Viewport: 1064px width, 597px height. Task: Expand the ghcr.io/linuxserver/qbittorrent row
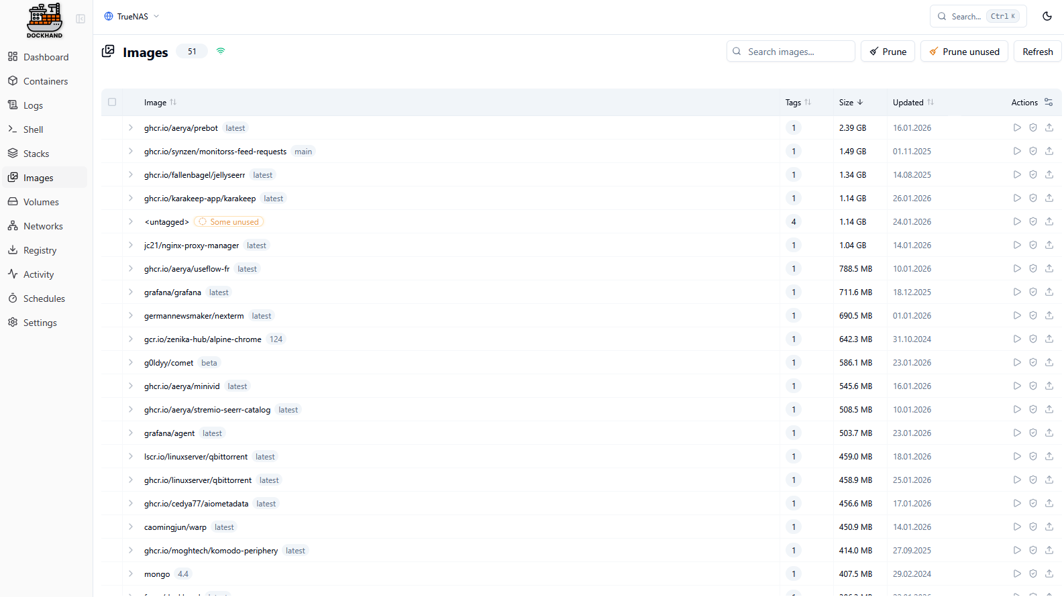click(131, 480)
